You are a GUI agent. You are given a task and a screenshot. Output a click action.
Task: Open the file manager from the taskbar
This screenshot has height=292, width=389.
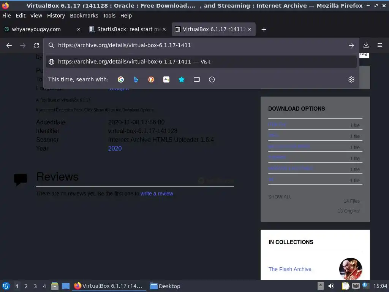(55, 286)
